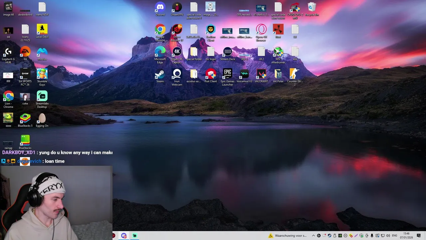Viewport: 426px width, 240px height.
Task: Open Windows Security shield tray icon
Action: [361, 236]
